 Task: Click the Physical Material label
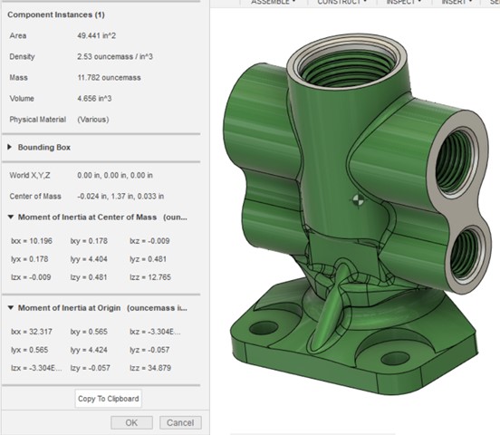38,120
